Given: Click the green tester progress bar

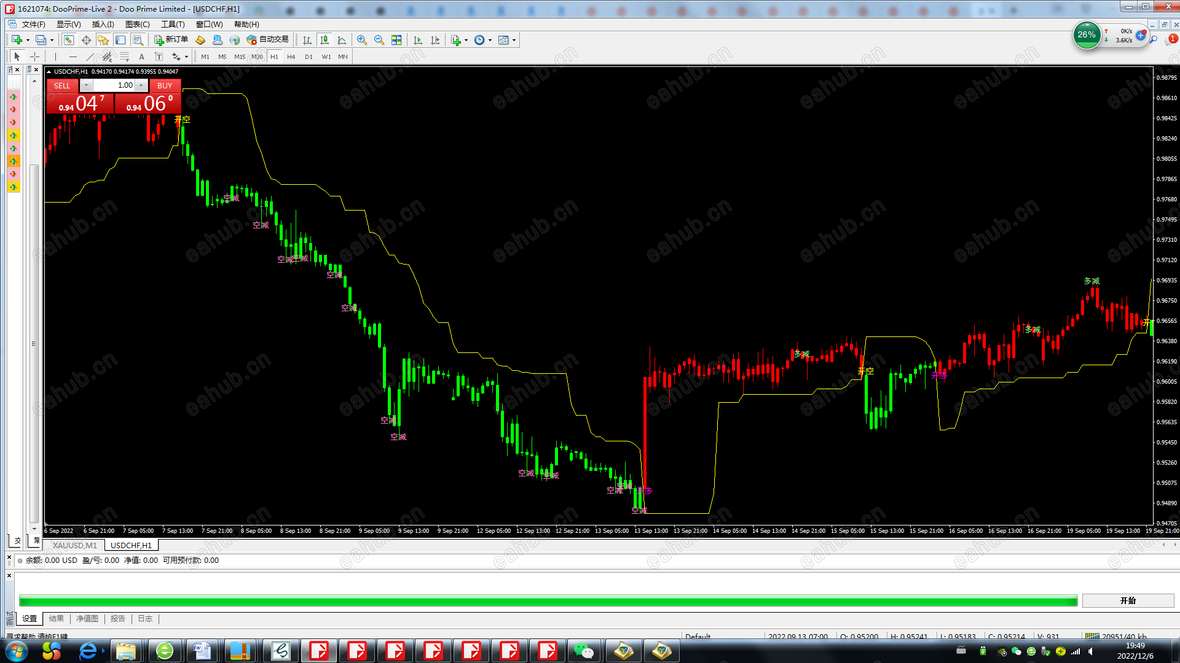Looking at the screenshot, I should (548, 600).
